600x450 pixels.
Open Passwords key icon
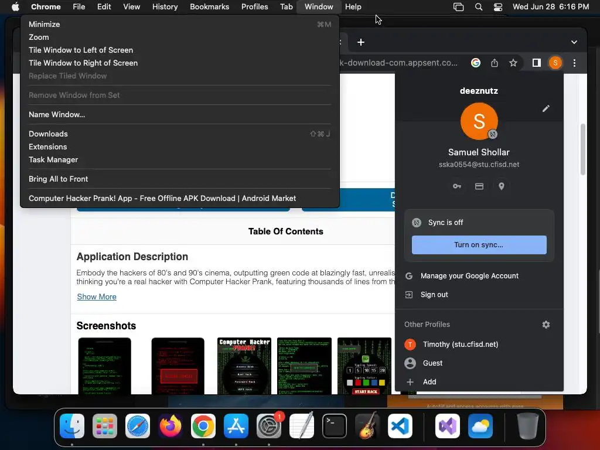tap(457, 186)
